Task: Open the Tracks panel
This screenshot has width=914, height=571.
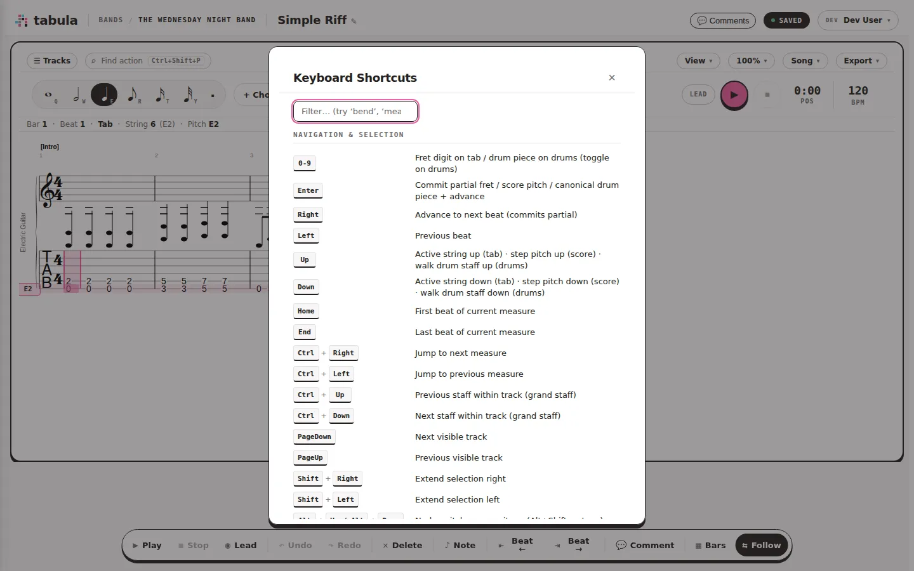Action: tap(52, 61)
